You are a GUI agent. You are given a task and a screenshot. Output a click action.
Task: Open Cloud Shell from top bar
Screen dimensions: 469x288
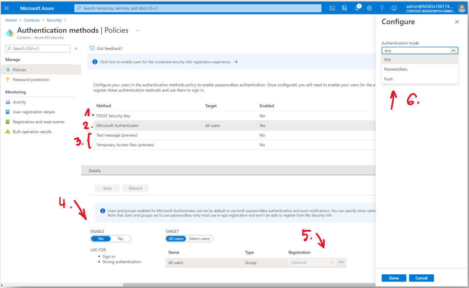click(x=333, y=8)
